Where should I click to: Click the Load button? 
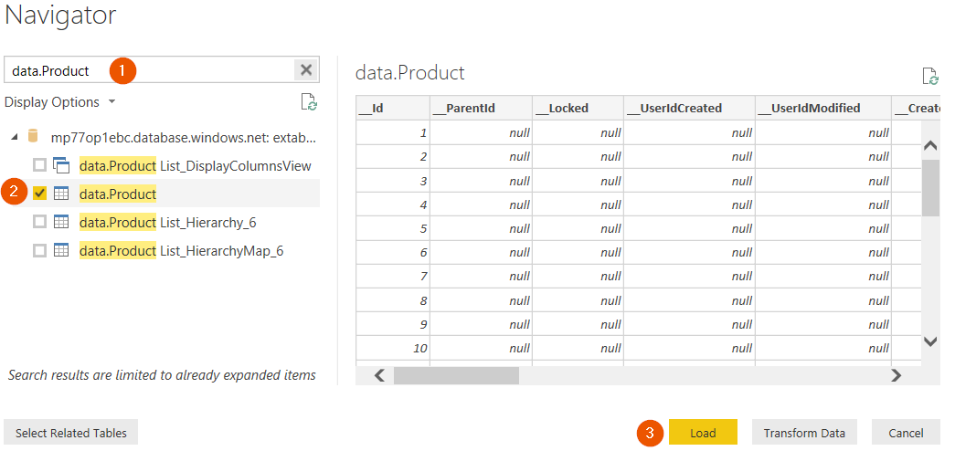703,433
